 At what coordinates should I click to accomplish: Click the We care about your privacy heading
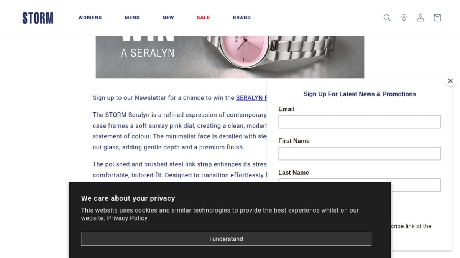128,198
